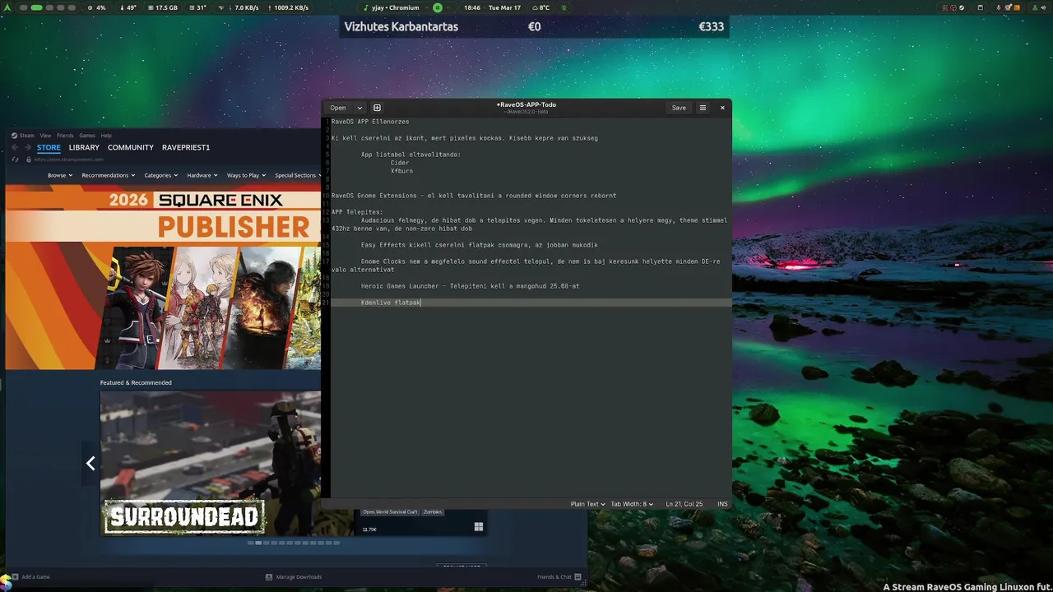This screenshot has height=592, width=1053.
Task: Click the previous arrow on featured carousel
Action: pyautogui.click(x=90, y=463)
